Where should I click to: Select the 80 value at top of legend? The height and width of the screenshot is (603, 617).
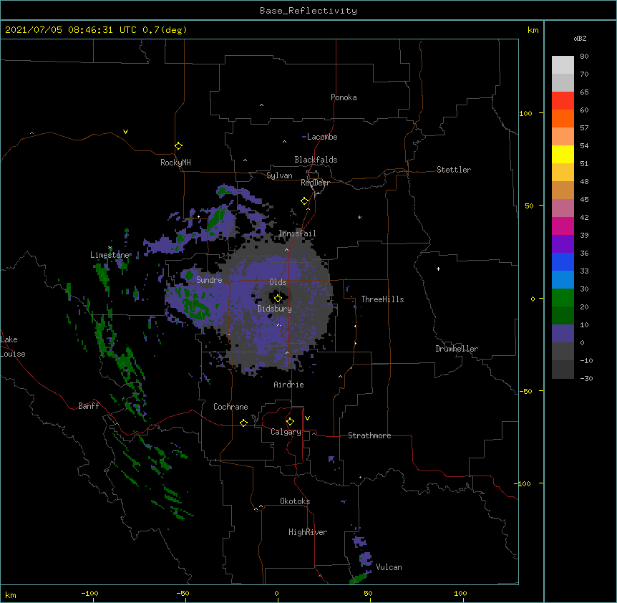(x=584, y=57)
